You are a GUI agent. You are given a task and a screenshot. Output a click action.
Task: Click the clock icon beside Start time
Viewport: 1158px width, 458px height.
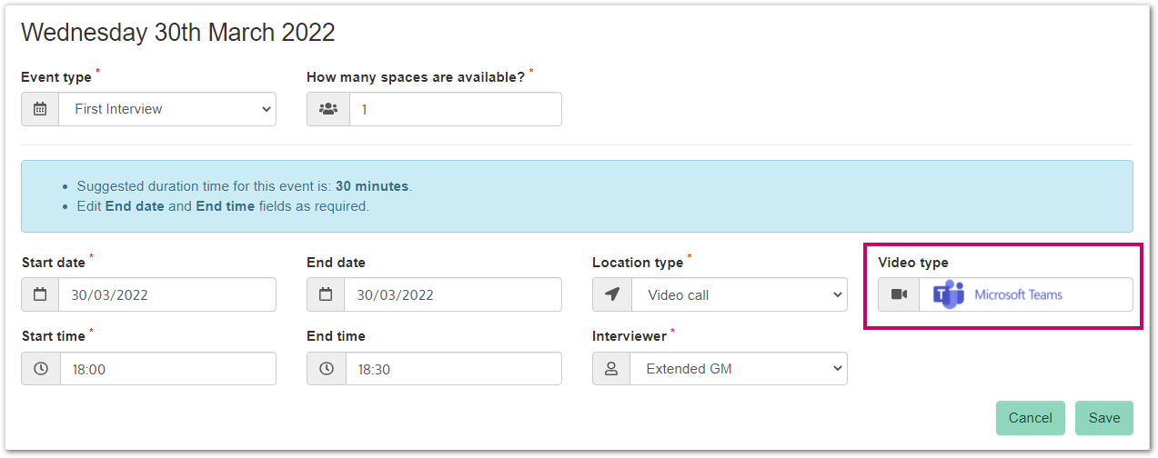tap(41, 369)
